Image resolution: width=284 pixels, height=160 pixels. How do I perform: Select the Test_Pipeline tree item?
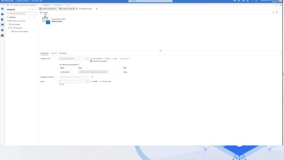pyautogui.click(x=16, y=24)
